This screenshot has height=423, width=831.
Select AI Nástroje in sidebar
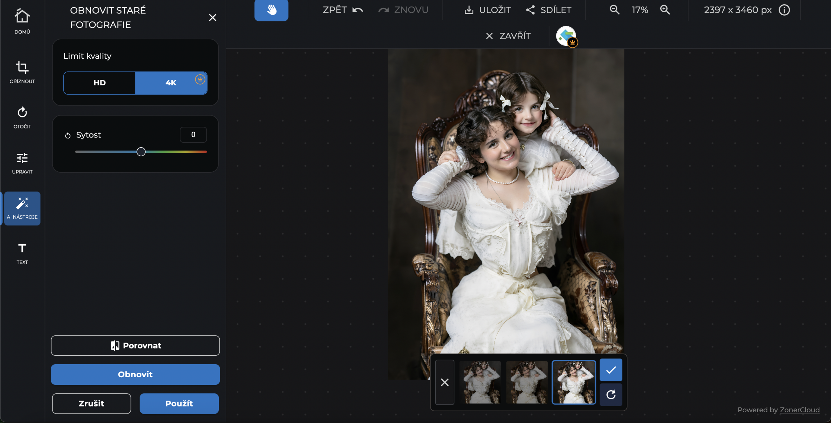point(22,208)
